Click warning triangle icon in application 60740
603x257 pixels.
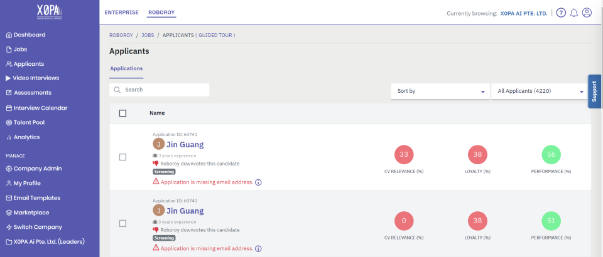[x=156, y=248]
